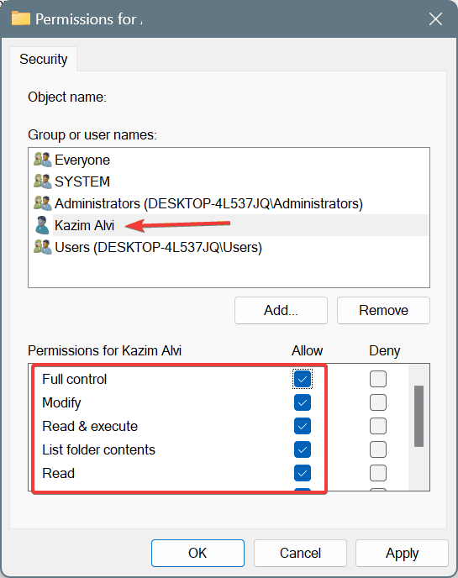Click the Administrators group icon
458x578 pixels.
42,203
